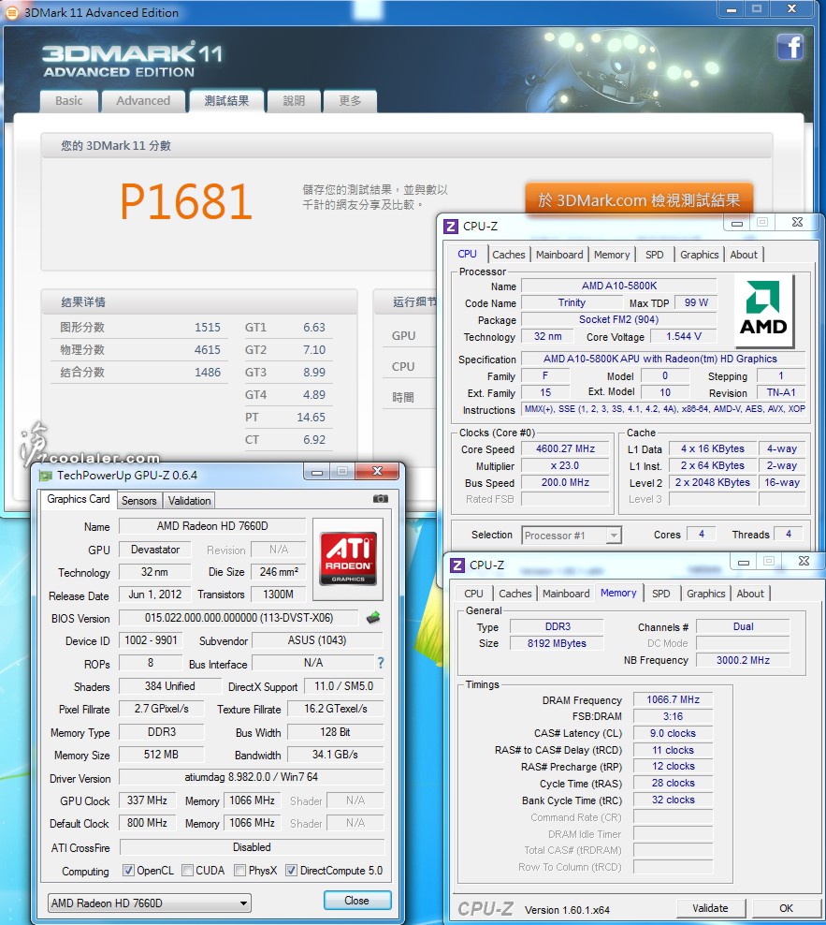Open Caches tab in the CPU-Z memory window
Viewport: 826px width, 925px height.
pyautogui.click(x=515, y=594)
